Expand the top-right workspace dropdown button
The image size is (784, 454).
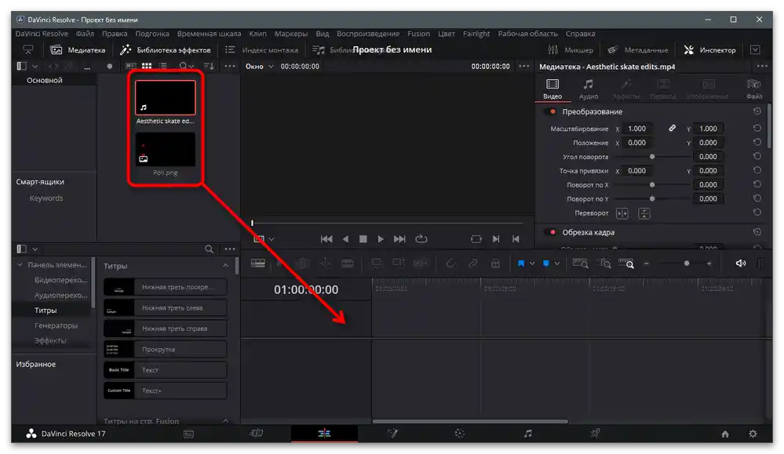point(755,50)
